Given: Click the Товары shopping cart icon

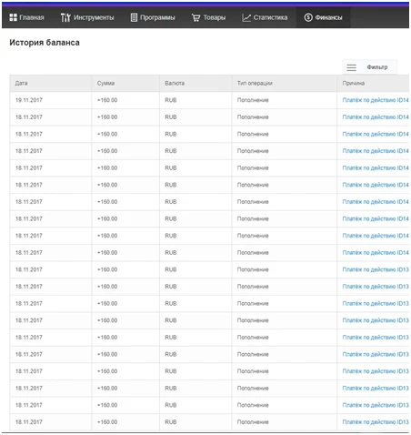Looking at the screenshot, I should [x=195, y=18].
